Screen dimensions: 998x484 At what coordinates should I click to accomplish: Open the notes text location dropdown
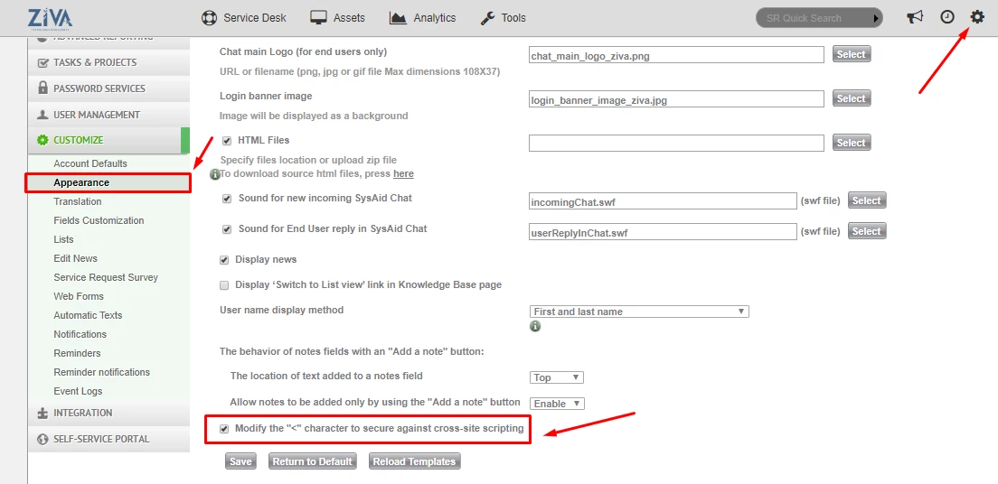click(x=556, y=377)
